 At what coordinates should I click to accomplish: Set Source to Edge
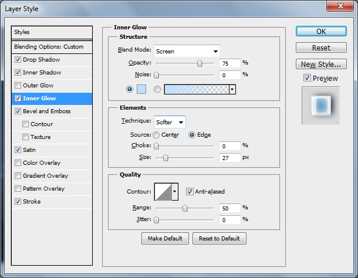[192, 135]
